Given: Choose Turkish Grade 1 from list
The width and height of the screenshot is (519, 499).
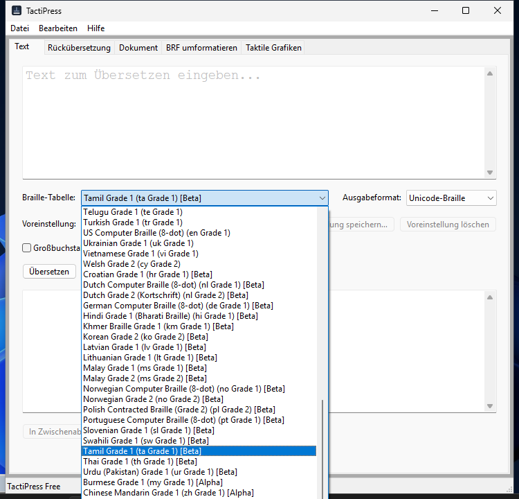Looking at the screenshot, I should point(199,222).
